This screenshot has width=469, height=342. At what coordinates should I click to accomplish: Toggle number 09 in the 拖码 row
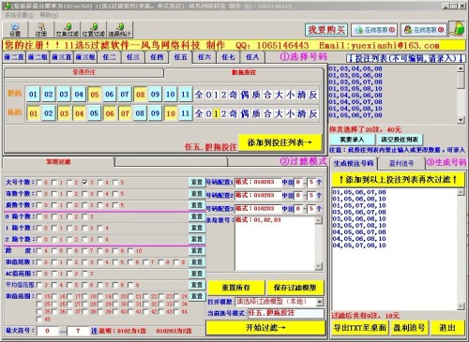click(156, 113)
